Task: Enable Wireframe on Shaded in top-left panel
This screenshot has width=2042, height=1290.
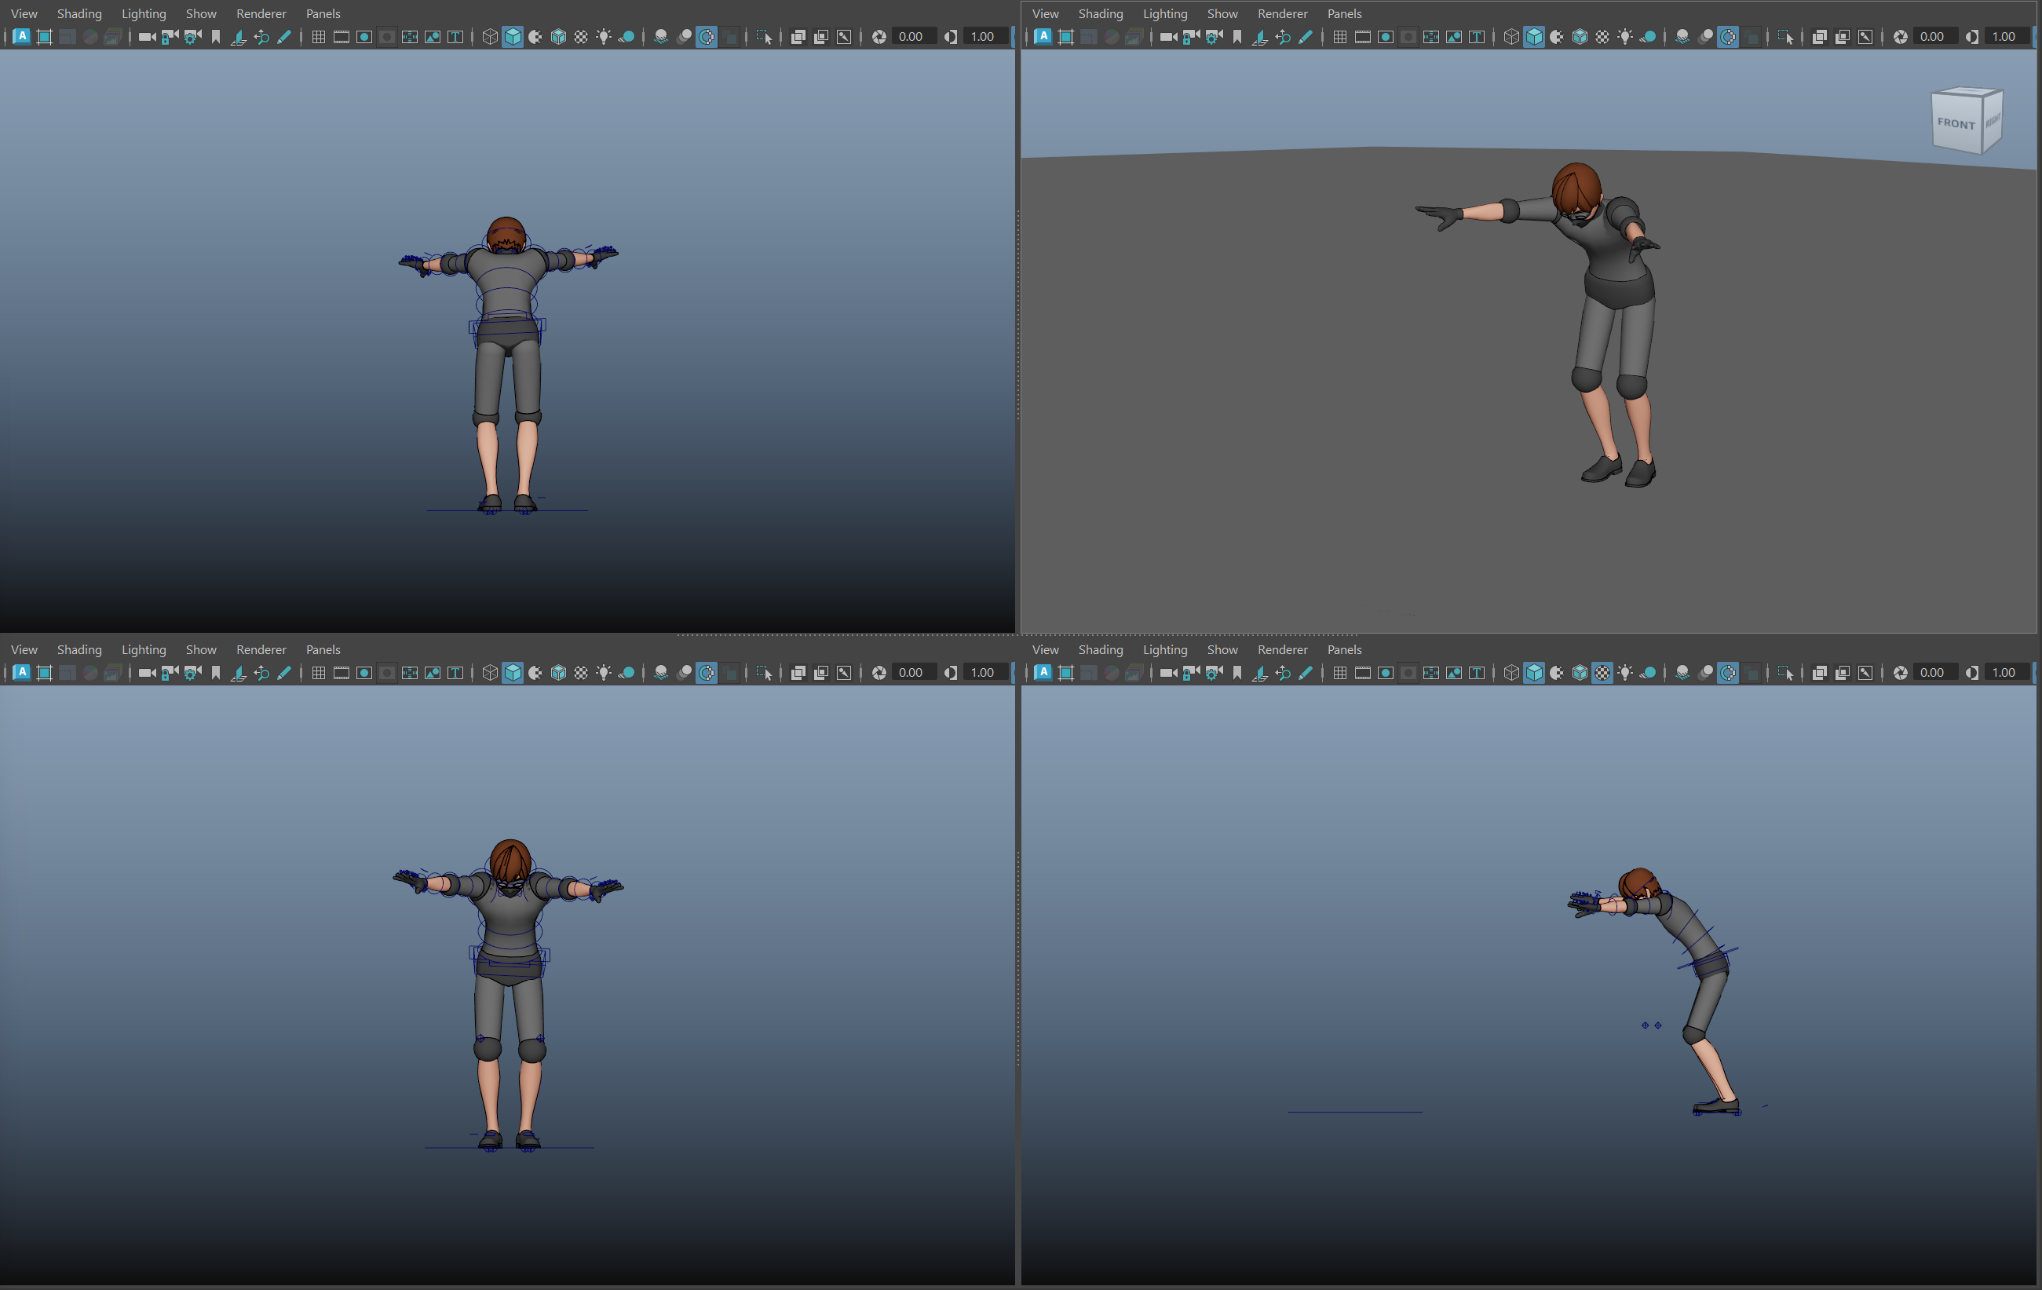Action: (558, 36)
